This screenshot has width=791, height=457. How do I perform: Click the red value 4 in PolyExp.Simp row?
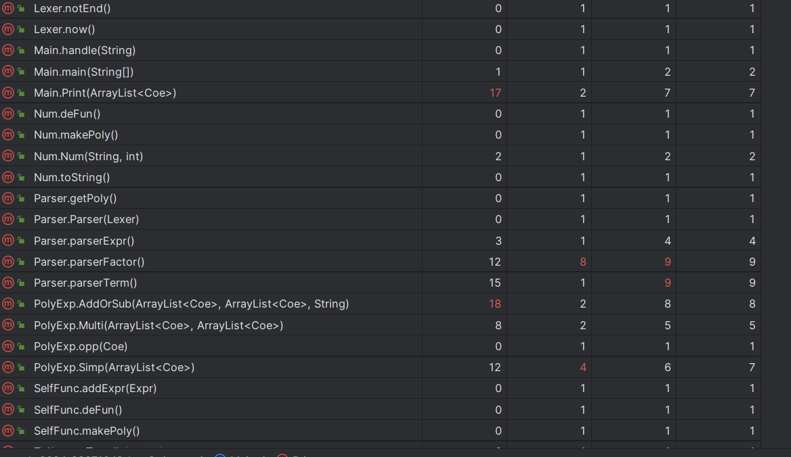point(582,368)
